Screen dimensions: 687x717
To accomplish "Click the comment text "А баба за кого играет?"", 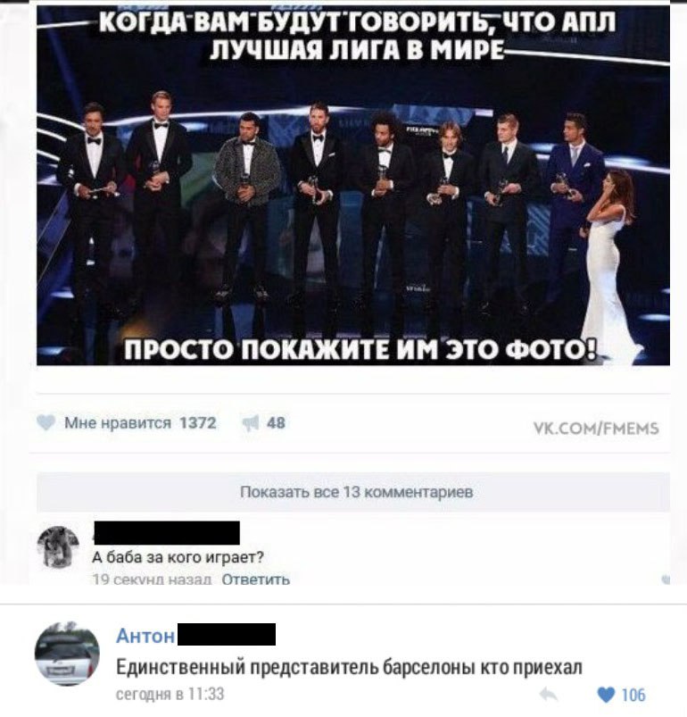I will 178,557.
